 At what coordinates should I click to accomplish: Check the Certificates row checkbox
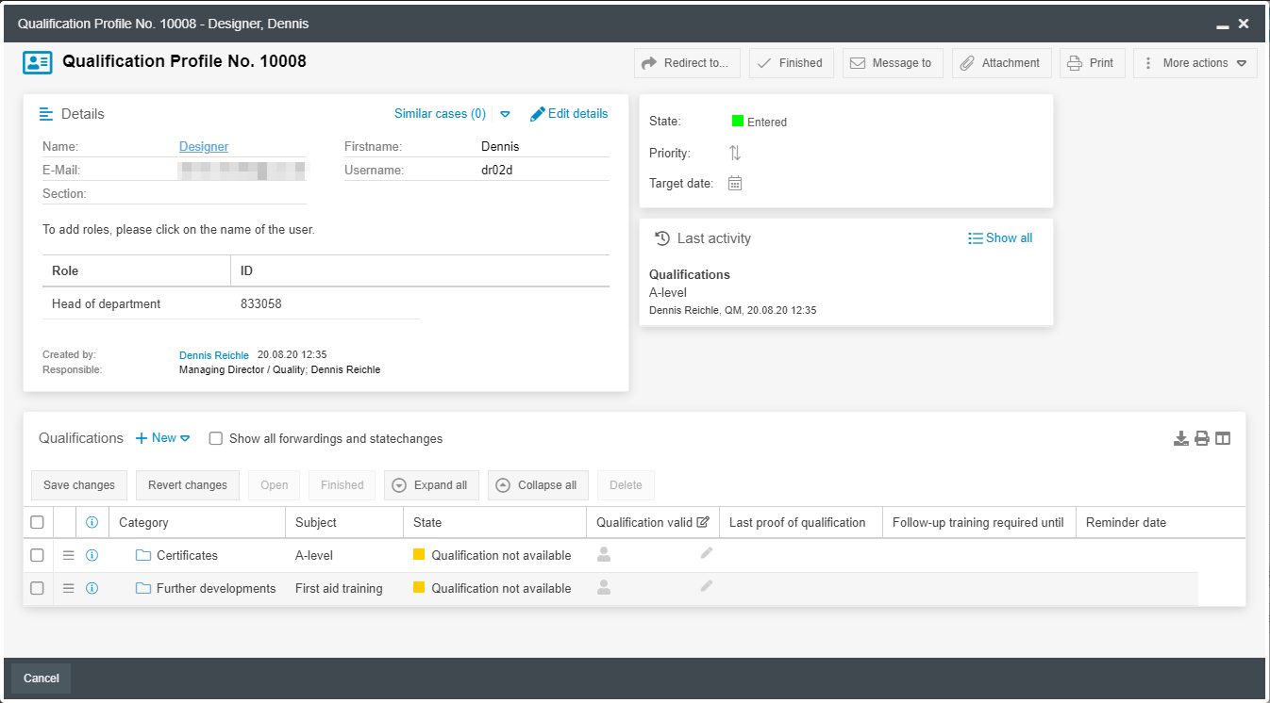37,555
